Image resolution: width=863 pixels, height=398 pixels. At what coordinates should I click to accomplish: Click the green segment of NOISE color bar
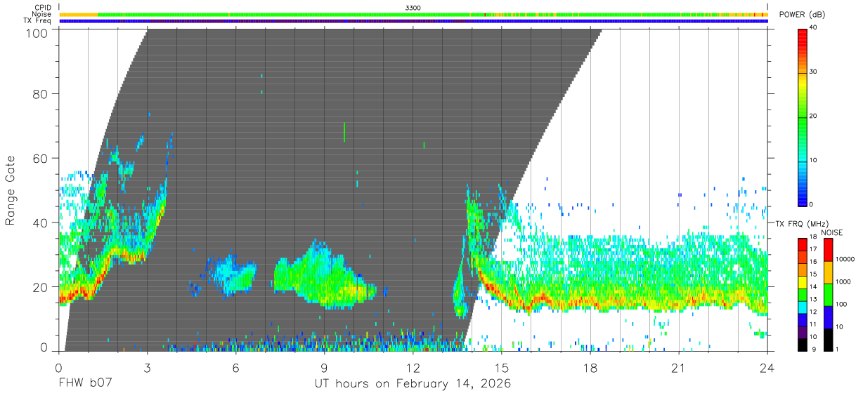click(x=829, y=295)
